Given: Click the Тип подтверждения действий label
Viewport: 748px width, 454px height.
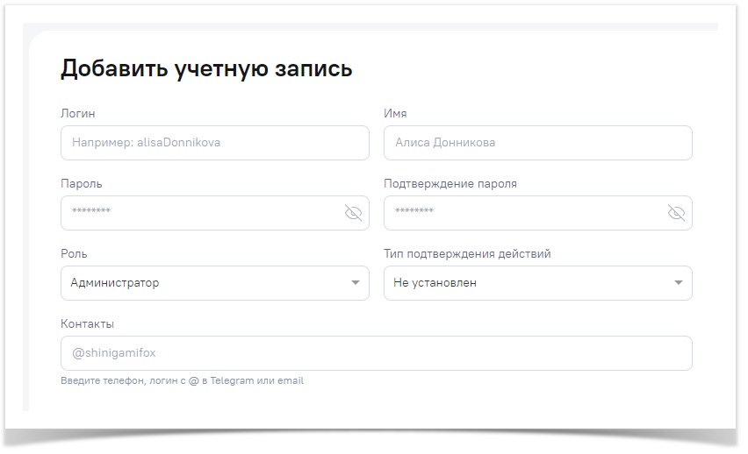Looking at the screenshot, I should (467, 254).
